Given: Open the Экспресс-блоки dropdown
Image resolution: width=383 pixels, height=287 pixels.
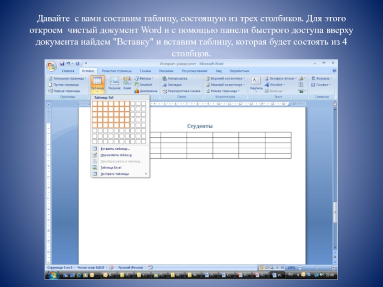Looking at the screenshot, I should tap(281, 78).
